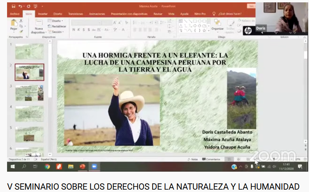
Task: Click the Organizar icon in Dibujo group
Action: tap(217, 23)
